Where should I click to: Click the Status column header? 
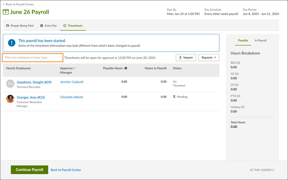tap(177, 68)
